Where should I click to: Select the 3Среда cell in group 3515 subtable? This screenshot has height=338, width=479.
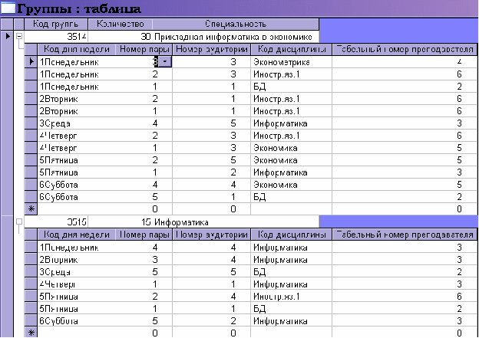click(x=76, y=271)
